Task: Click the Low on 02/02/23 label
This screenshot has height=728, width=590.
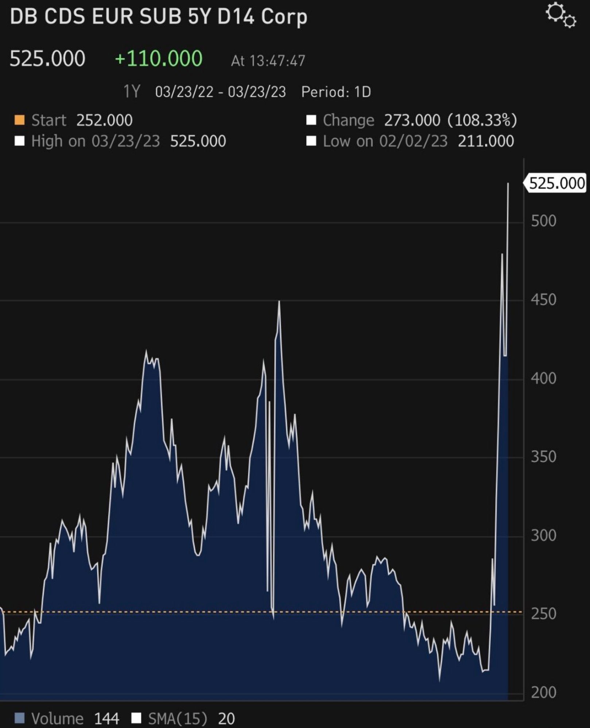Action: [x=385, y=141]
